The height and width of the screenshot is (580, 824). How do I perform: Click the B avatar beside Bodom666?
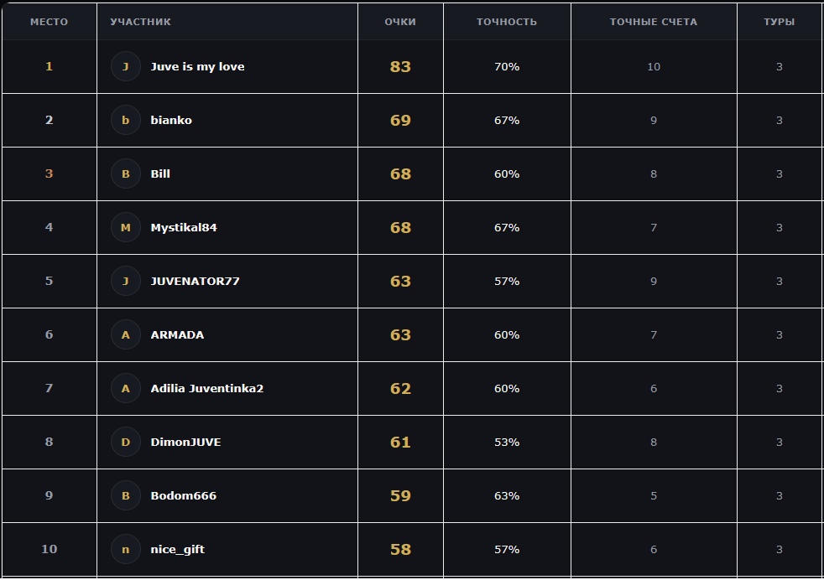[126, 495]
